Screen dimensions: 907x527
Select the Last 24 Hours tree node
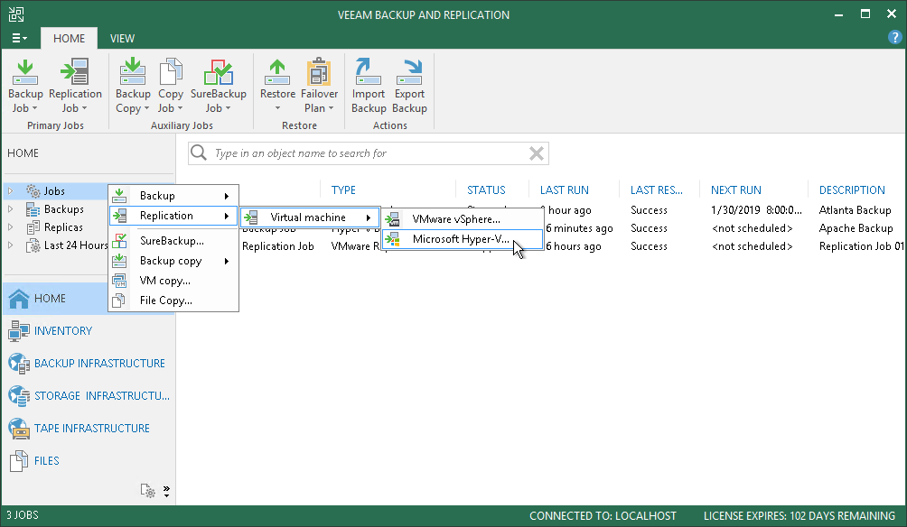[x=76, y=245]
